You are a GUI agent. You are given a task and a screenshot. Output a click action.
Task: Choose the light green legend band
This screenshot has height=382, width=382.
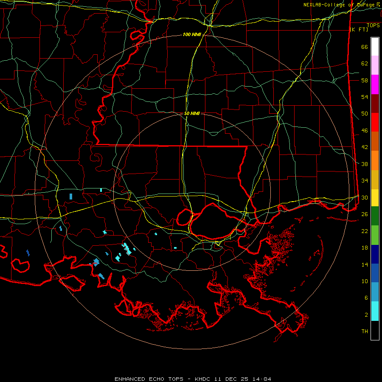coord(375,235)
